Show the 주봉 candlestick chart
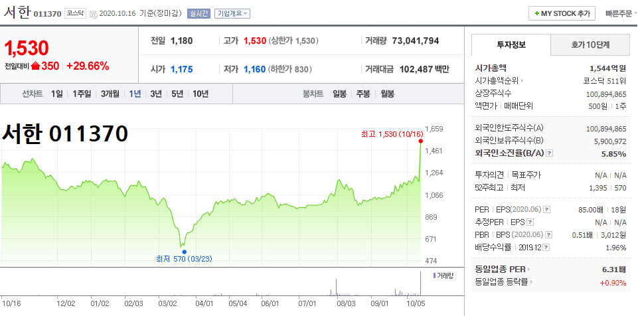The height and width of the screenshot is (316, 638). tap(363, 94)
